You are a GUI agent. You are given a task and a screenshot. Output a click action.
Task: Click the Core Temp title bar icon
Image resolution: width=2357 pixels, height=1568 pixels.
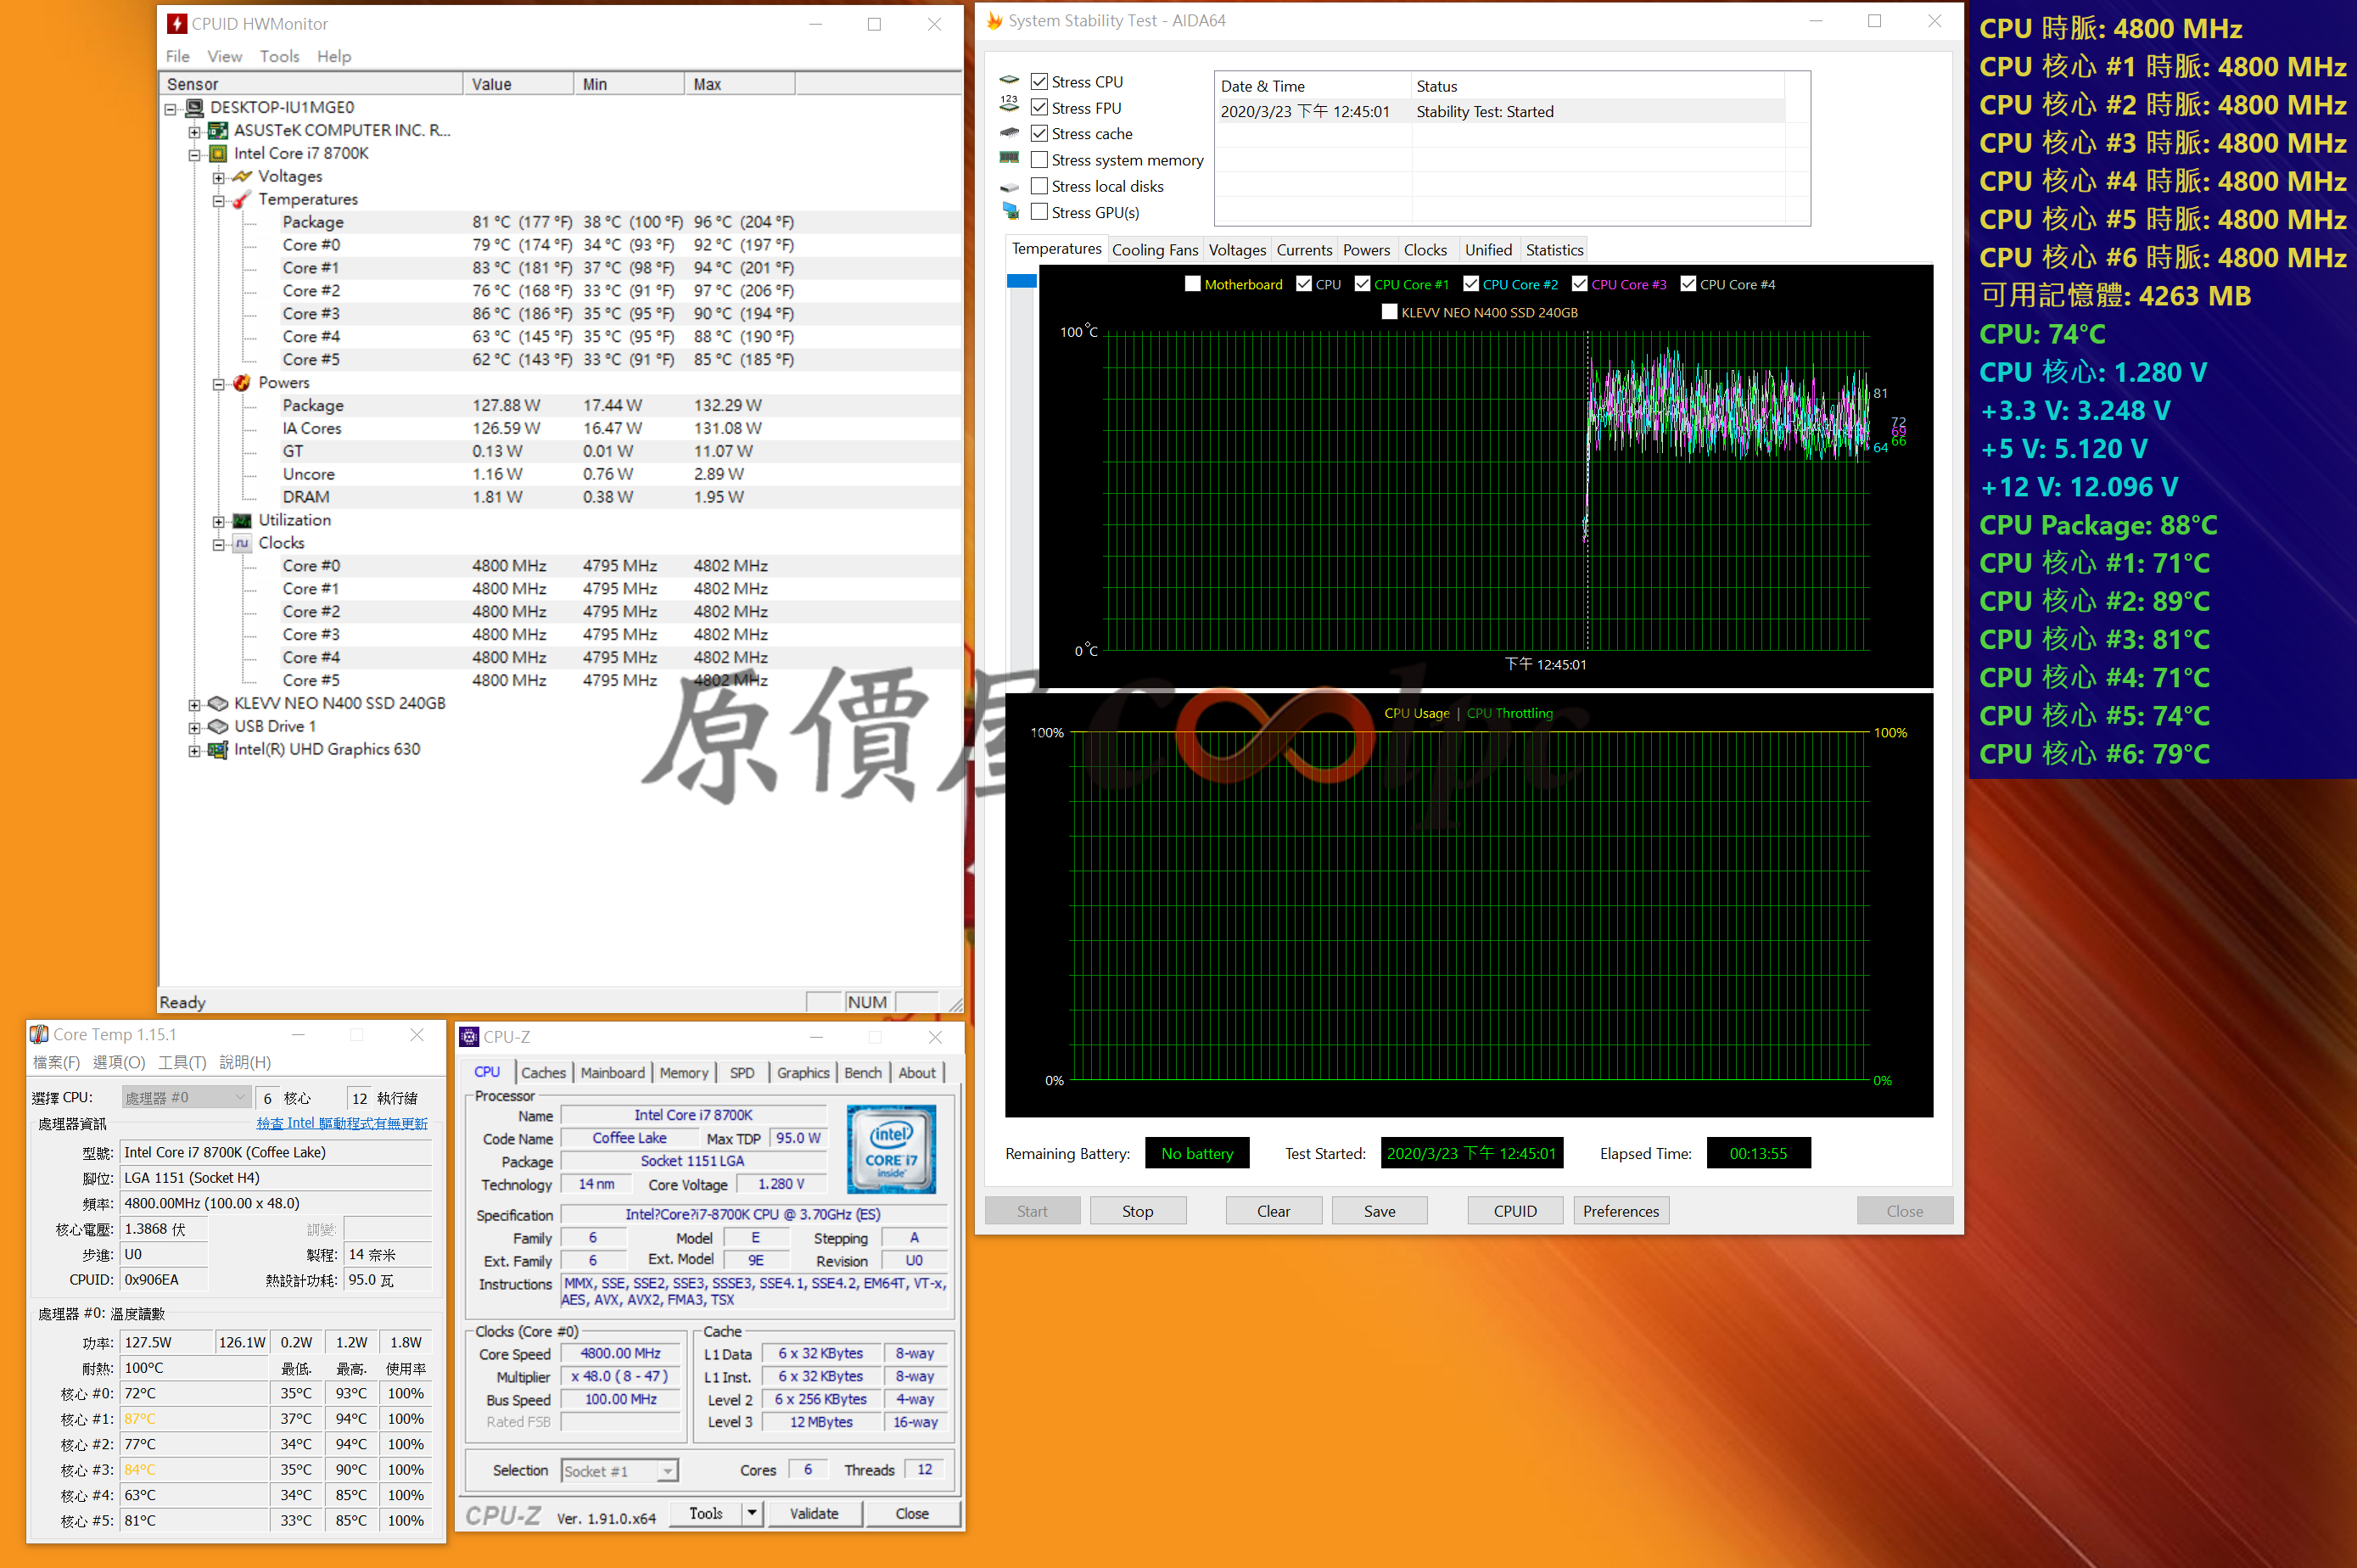pos(39,1034)
